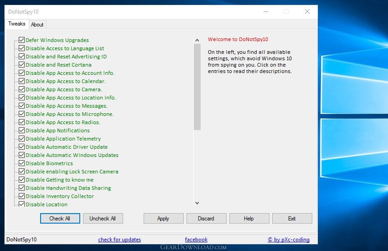Uncheck Disable Application Telemetry checkbox
Viewport: 388px width, 251px height.
tap(22, 138)
